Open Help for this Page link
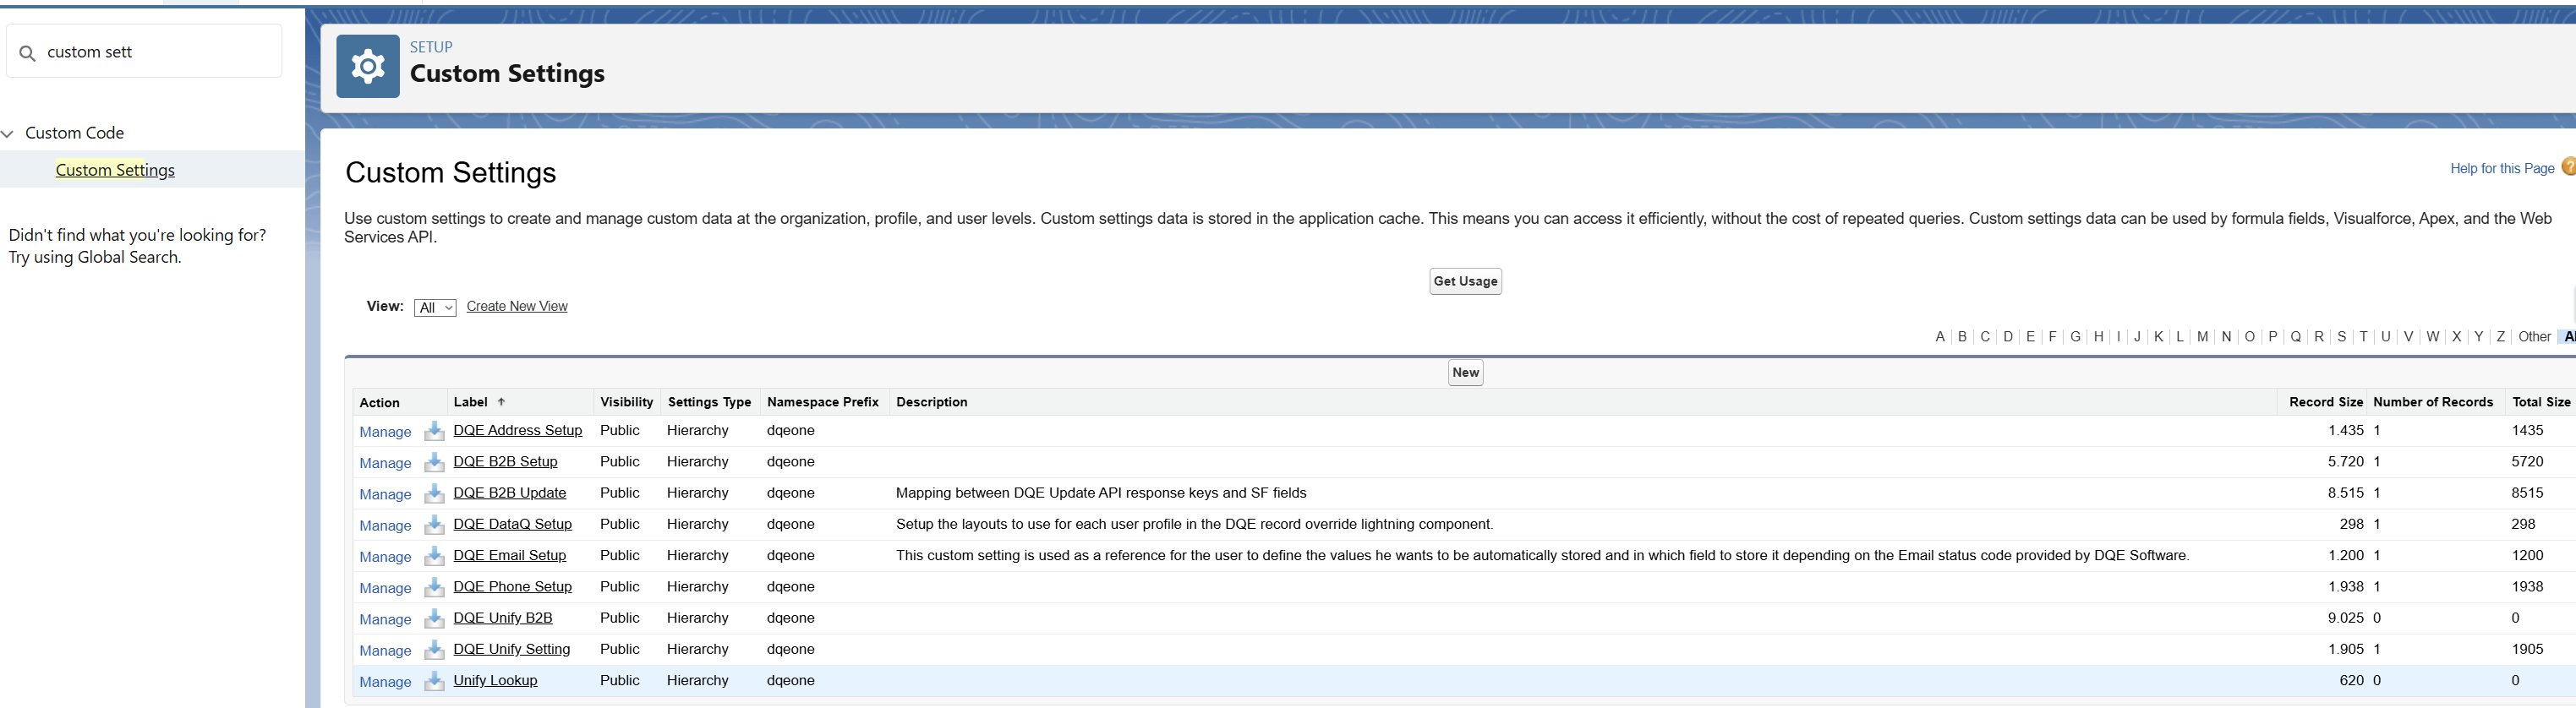Viewport: 2576px width, 708px height. pyautogui.click(x=2502, y=168)
